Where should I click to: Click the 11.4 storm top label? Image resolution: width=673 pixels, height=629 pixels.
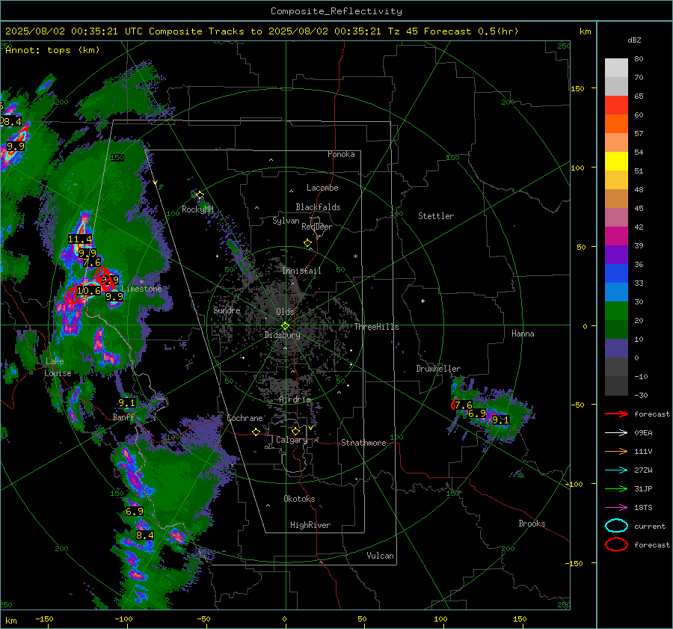tap(80, 239)
